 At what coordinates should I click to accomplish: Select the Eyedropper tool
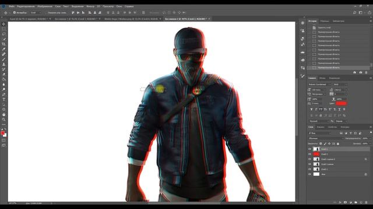click(x=3, y=49)
